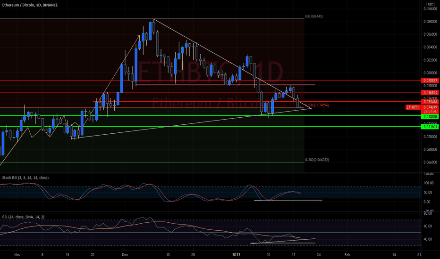440x259 pixels.
Task: Click the 2022 label on time axis
Action: [237, 255]
